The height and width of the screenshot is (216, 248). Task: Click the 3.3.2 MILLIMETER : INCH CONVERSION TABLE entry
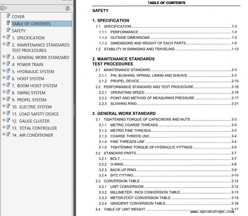point(169,192)
